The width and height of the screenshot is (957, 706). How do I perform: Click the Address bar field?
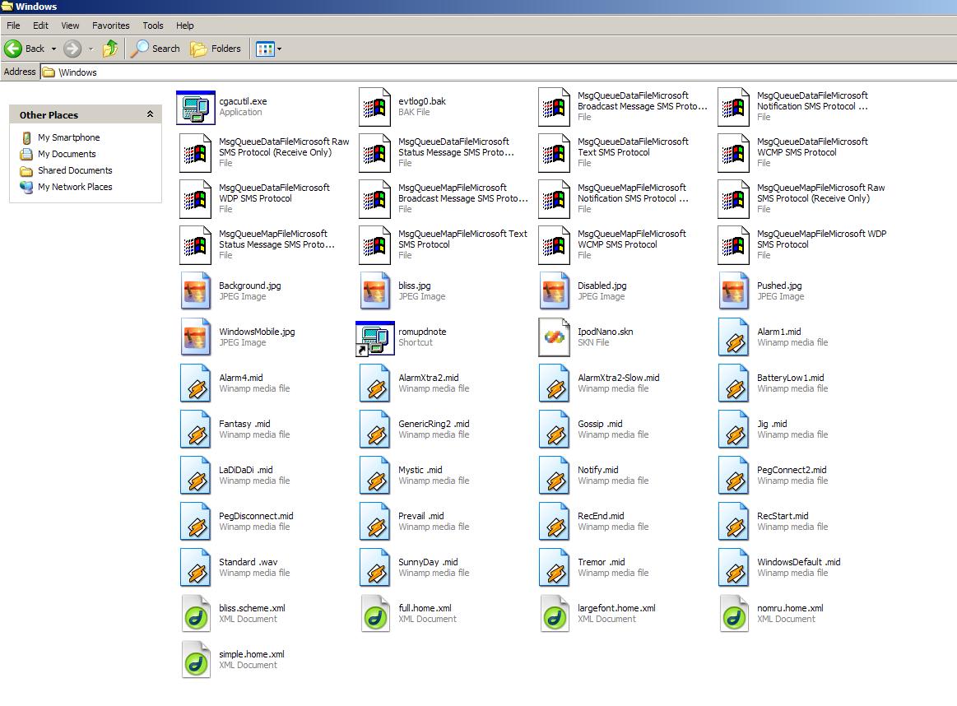pos(498,72)
